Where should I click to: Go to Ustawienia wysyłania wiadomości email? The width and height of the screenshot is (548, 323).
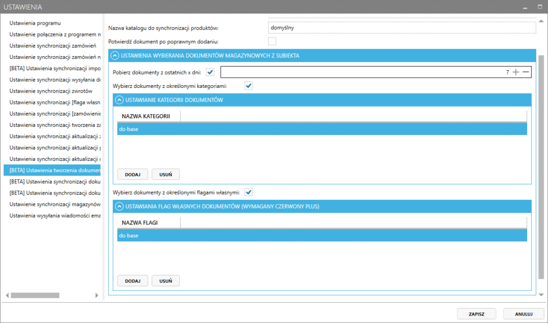point(55,215)
